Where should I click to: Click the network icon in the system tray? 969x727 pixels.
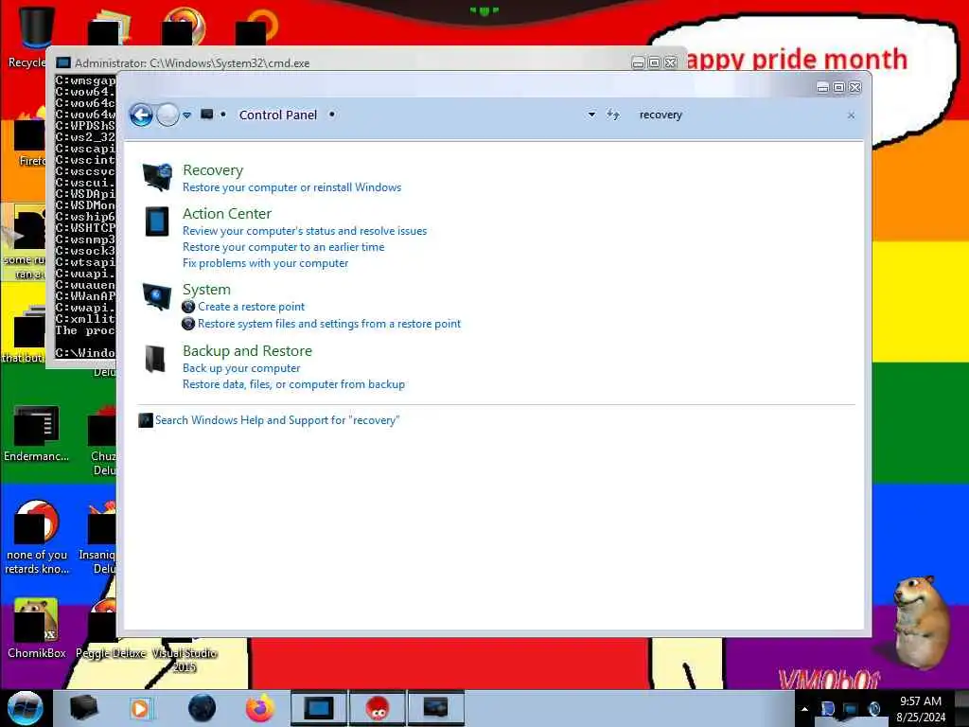[x=851, y=709]
